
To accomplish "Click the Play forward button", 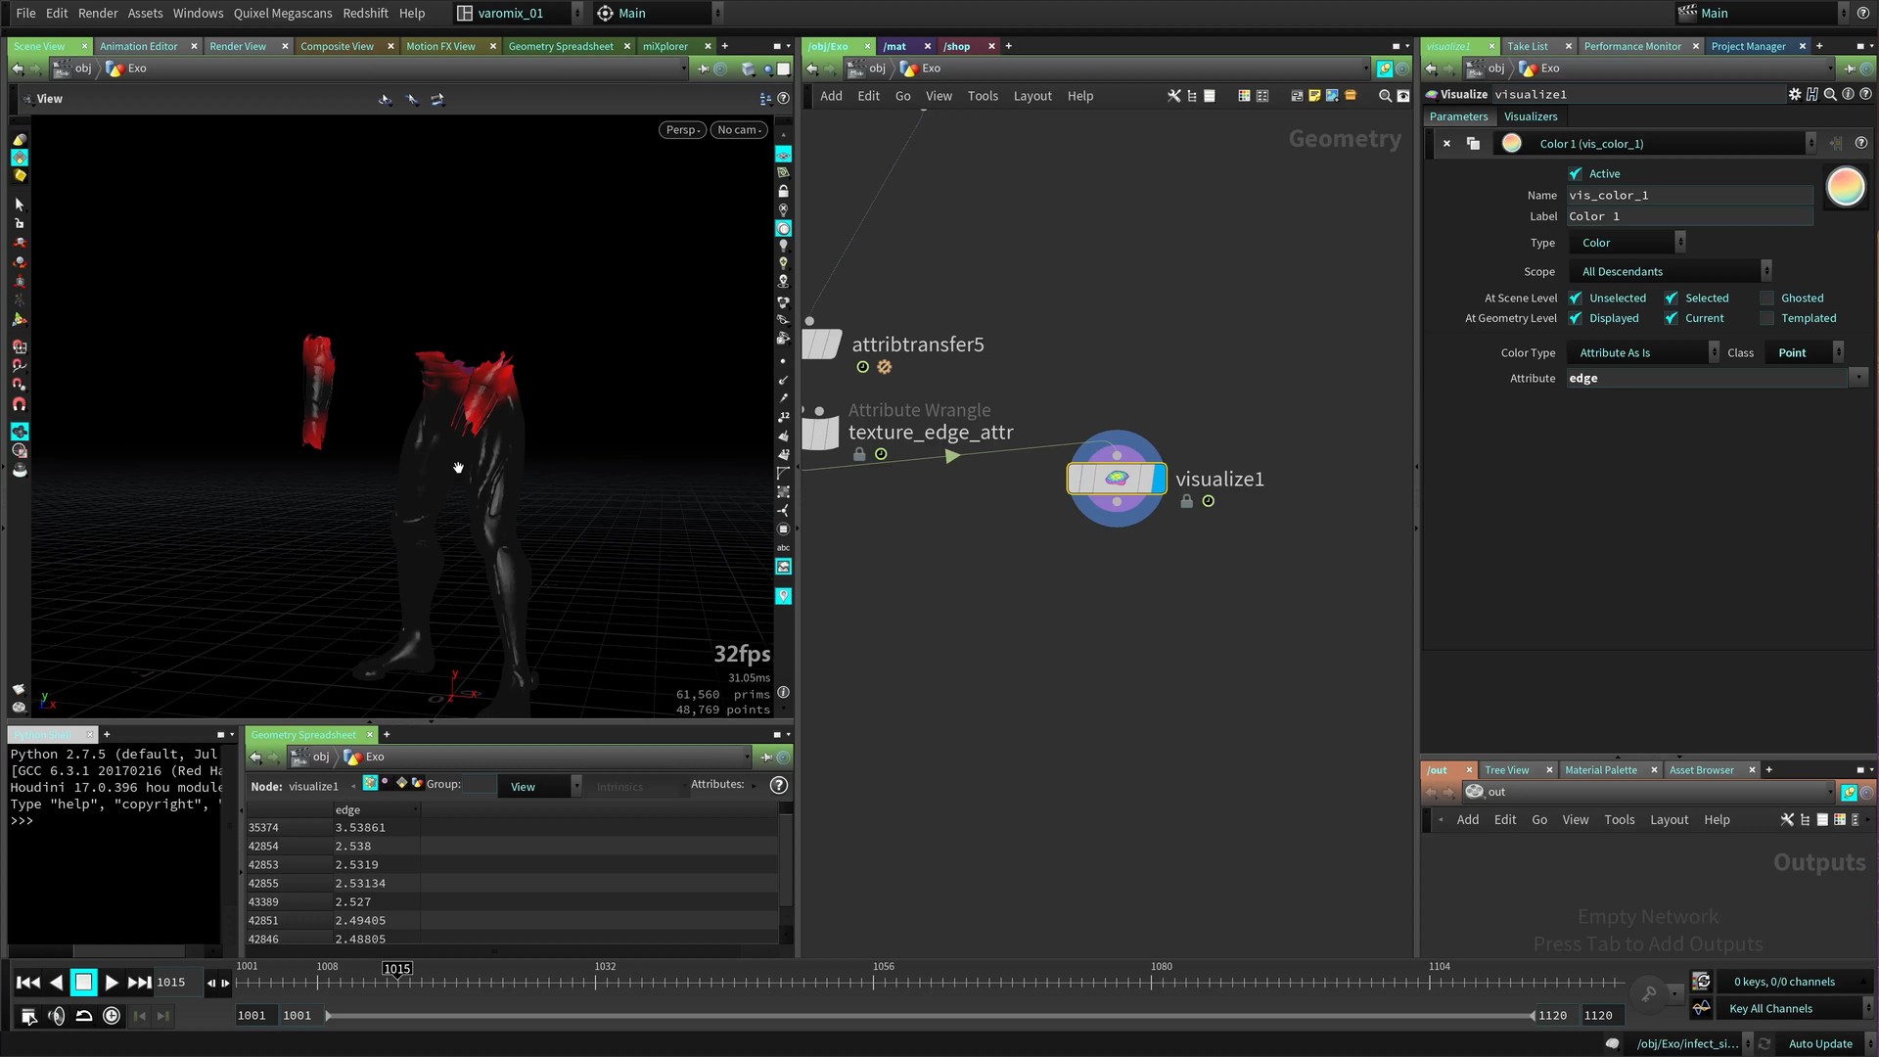I will click(x=112, y=983).
